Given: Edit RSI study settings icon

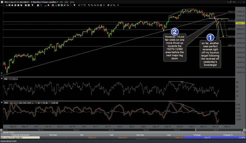Looking at the screenshot, I should (17, 79).
